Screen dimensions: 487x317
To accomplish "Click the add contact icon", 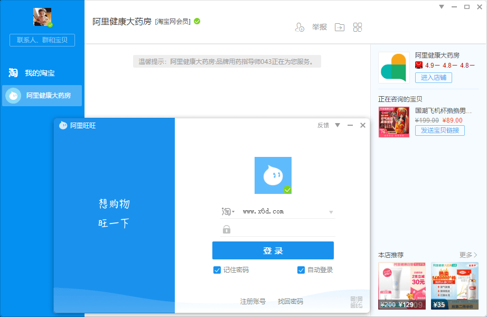I will (x=299, y=27).
